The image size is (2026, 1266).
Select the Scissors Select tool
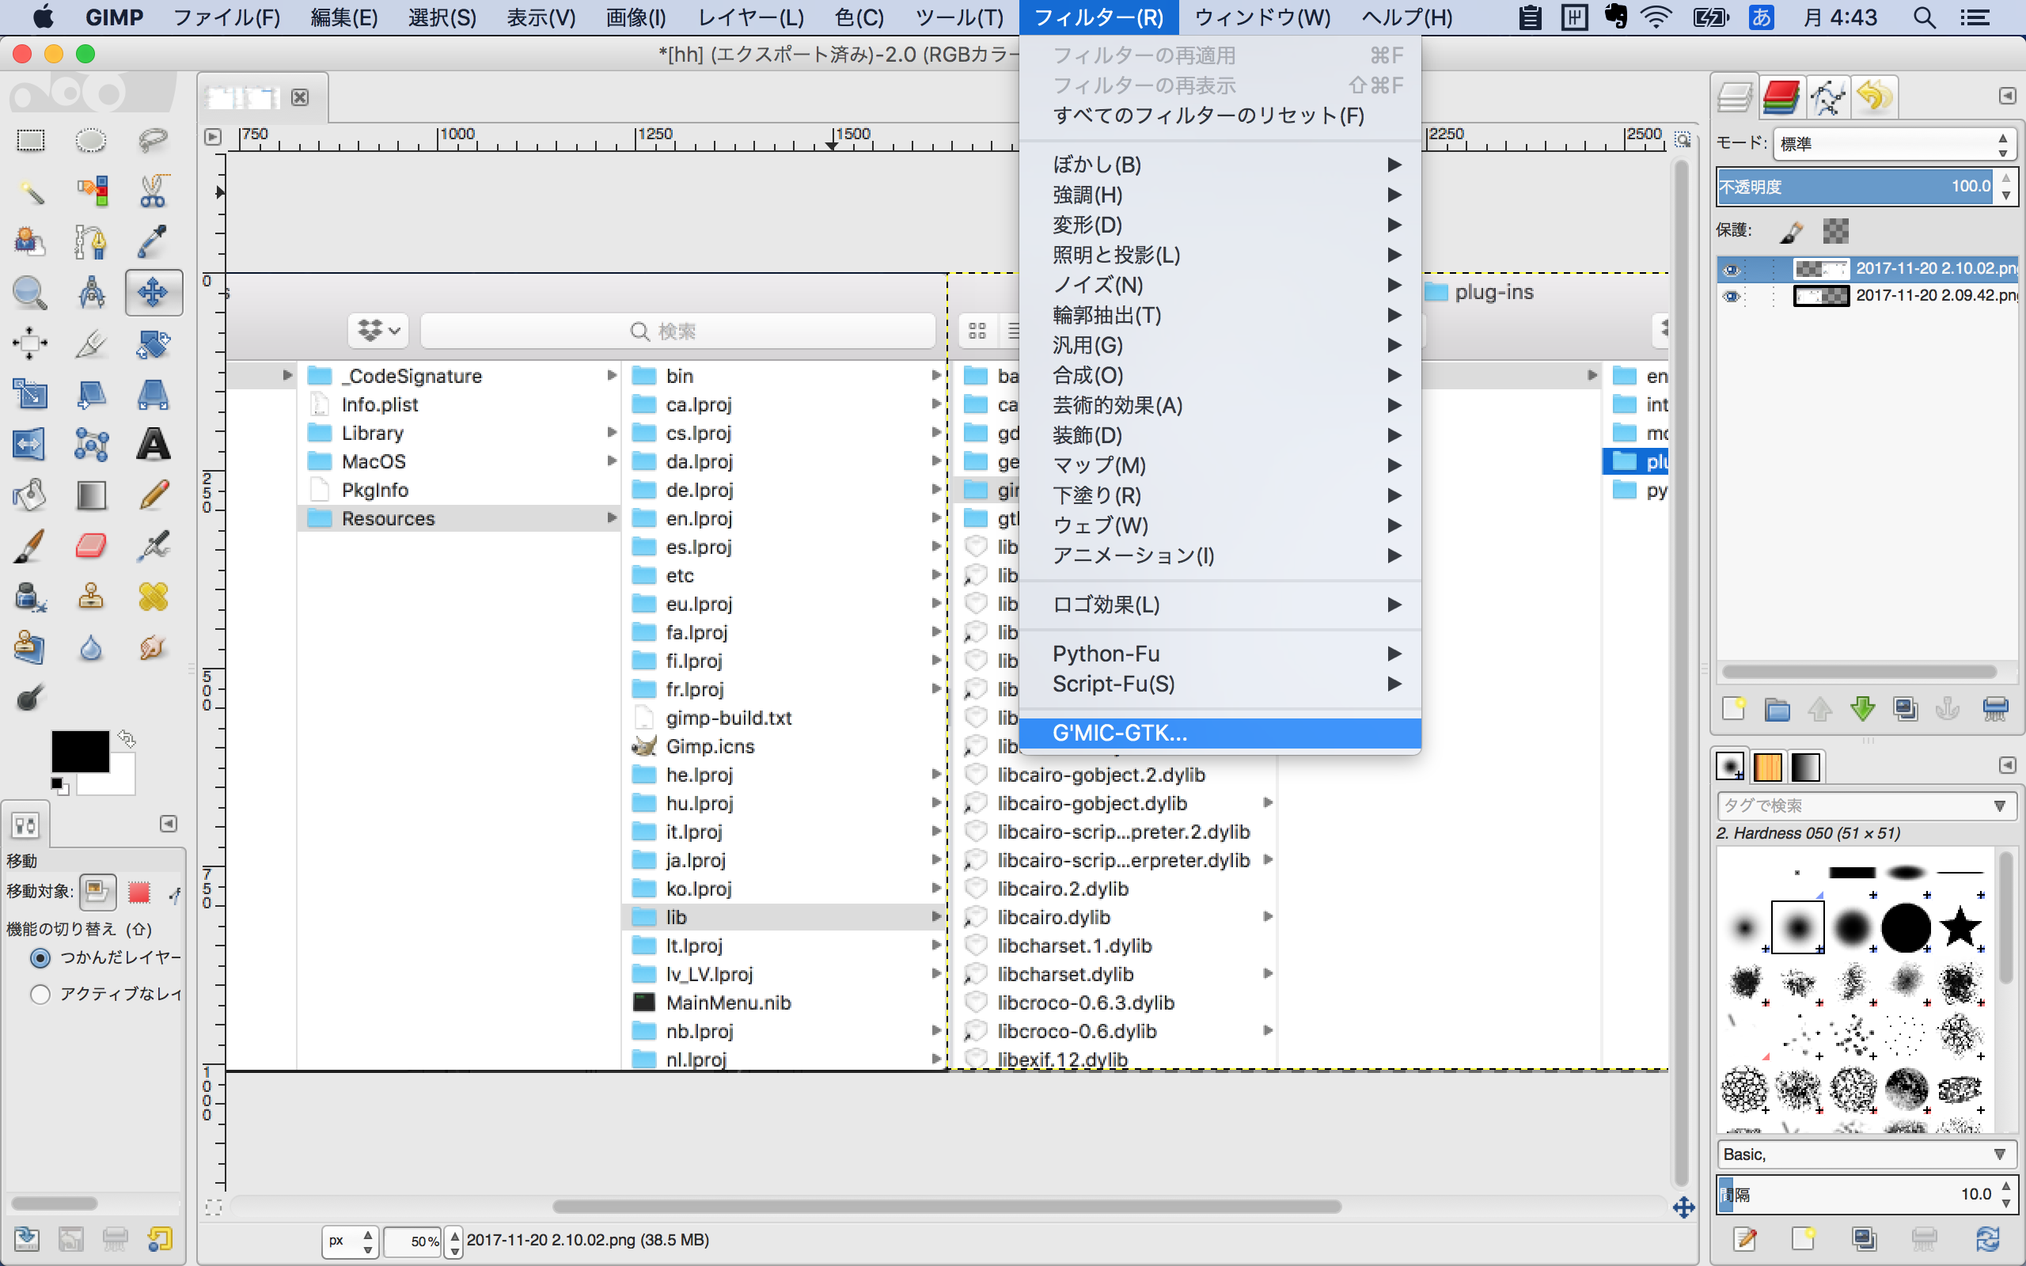[x=154, y=191]
